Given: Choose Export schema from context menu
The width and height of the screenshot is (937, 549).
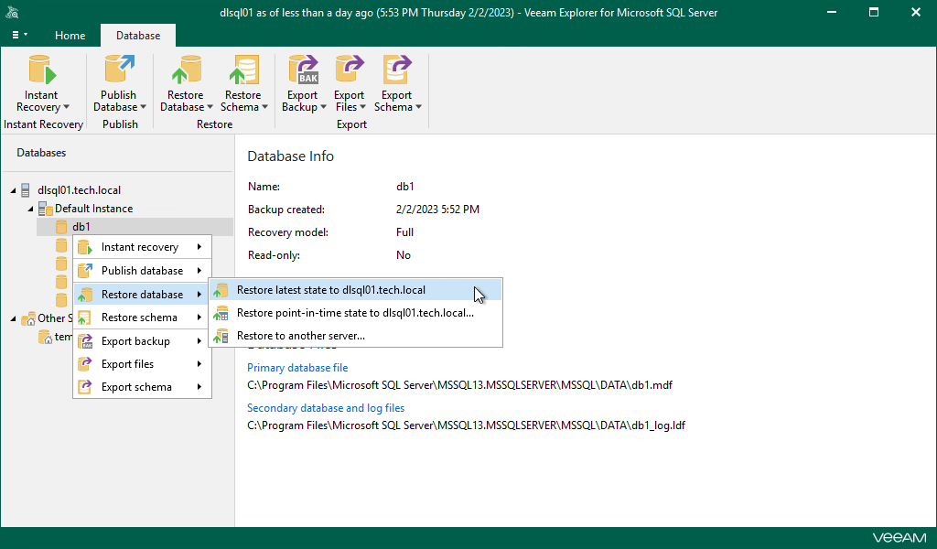Looking at the screenshot, I should (x=142, y=387).
